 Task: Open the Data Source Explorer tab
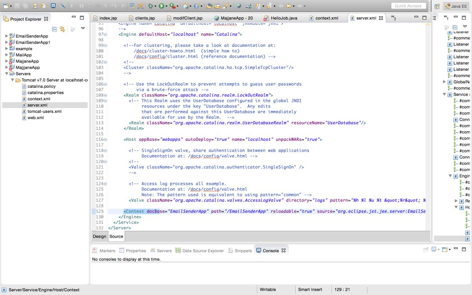199,251
